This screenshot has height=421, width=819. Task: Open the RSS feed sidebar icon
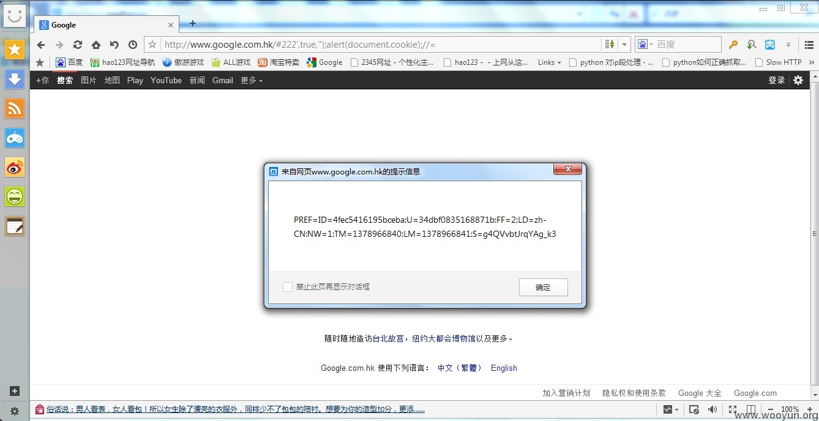tap(15, 108)
